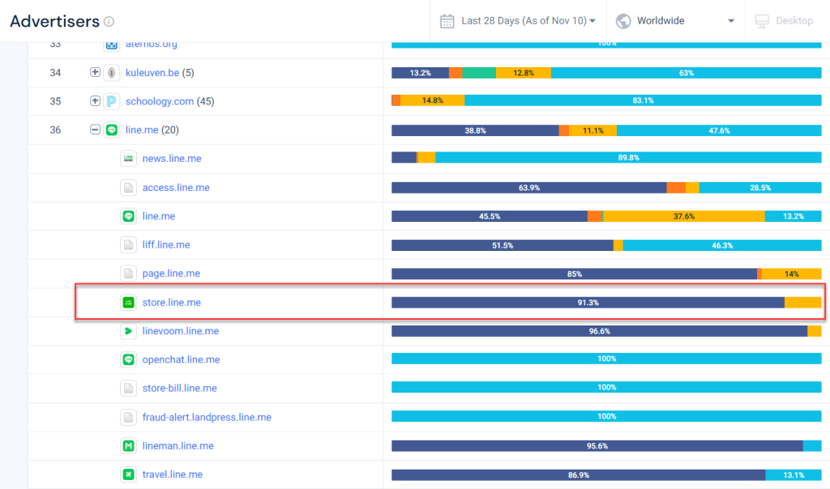The width and height of the screenshot is (830, 489).
Task: Click the Desktop monitor icon
Action: 761,21
